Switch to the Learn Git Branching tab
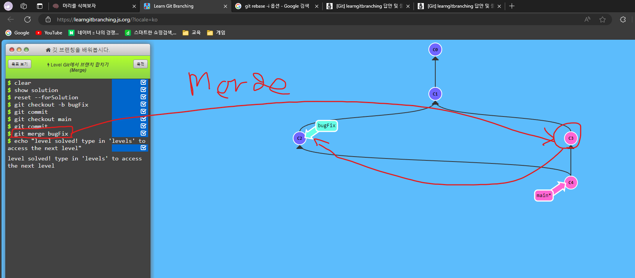 click(x=185, y=6)
